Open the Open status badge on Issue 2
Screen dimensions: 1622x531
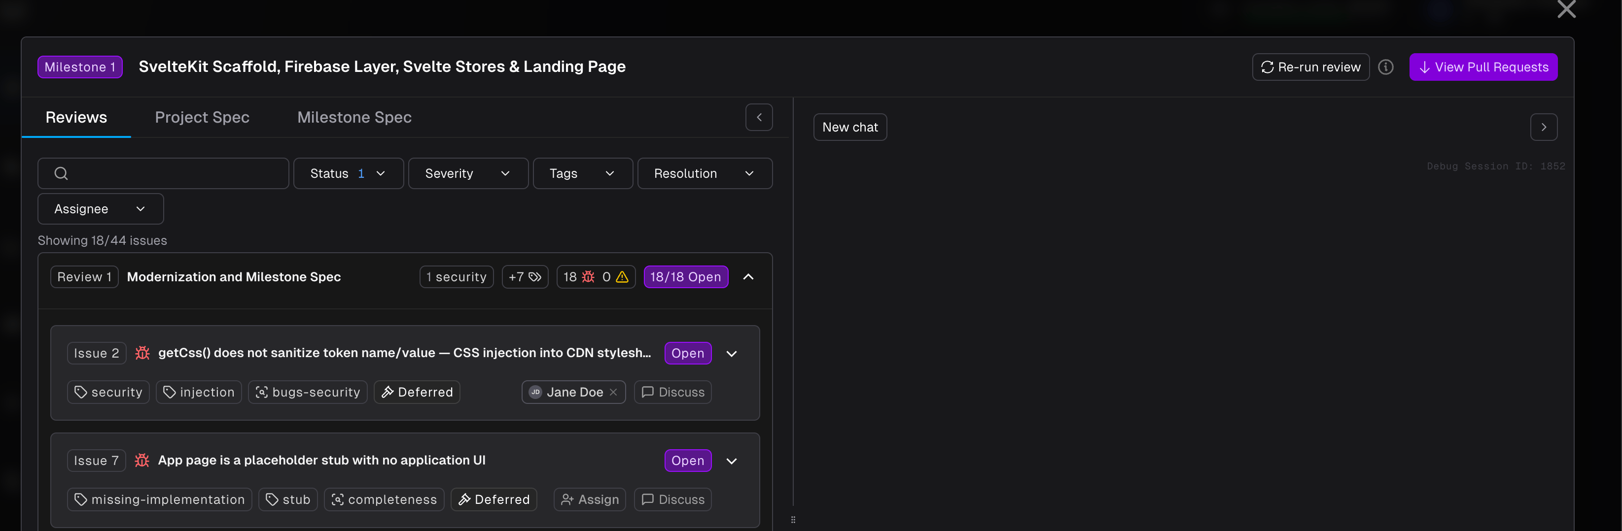point(688,354)
